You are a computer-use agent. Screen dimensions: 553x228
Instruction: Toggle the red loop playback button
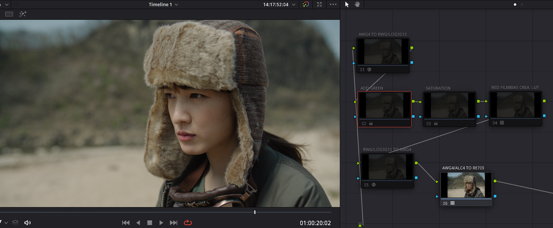point(188,223)
